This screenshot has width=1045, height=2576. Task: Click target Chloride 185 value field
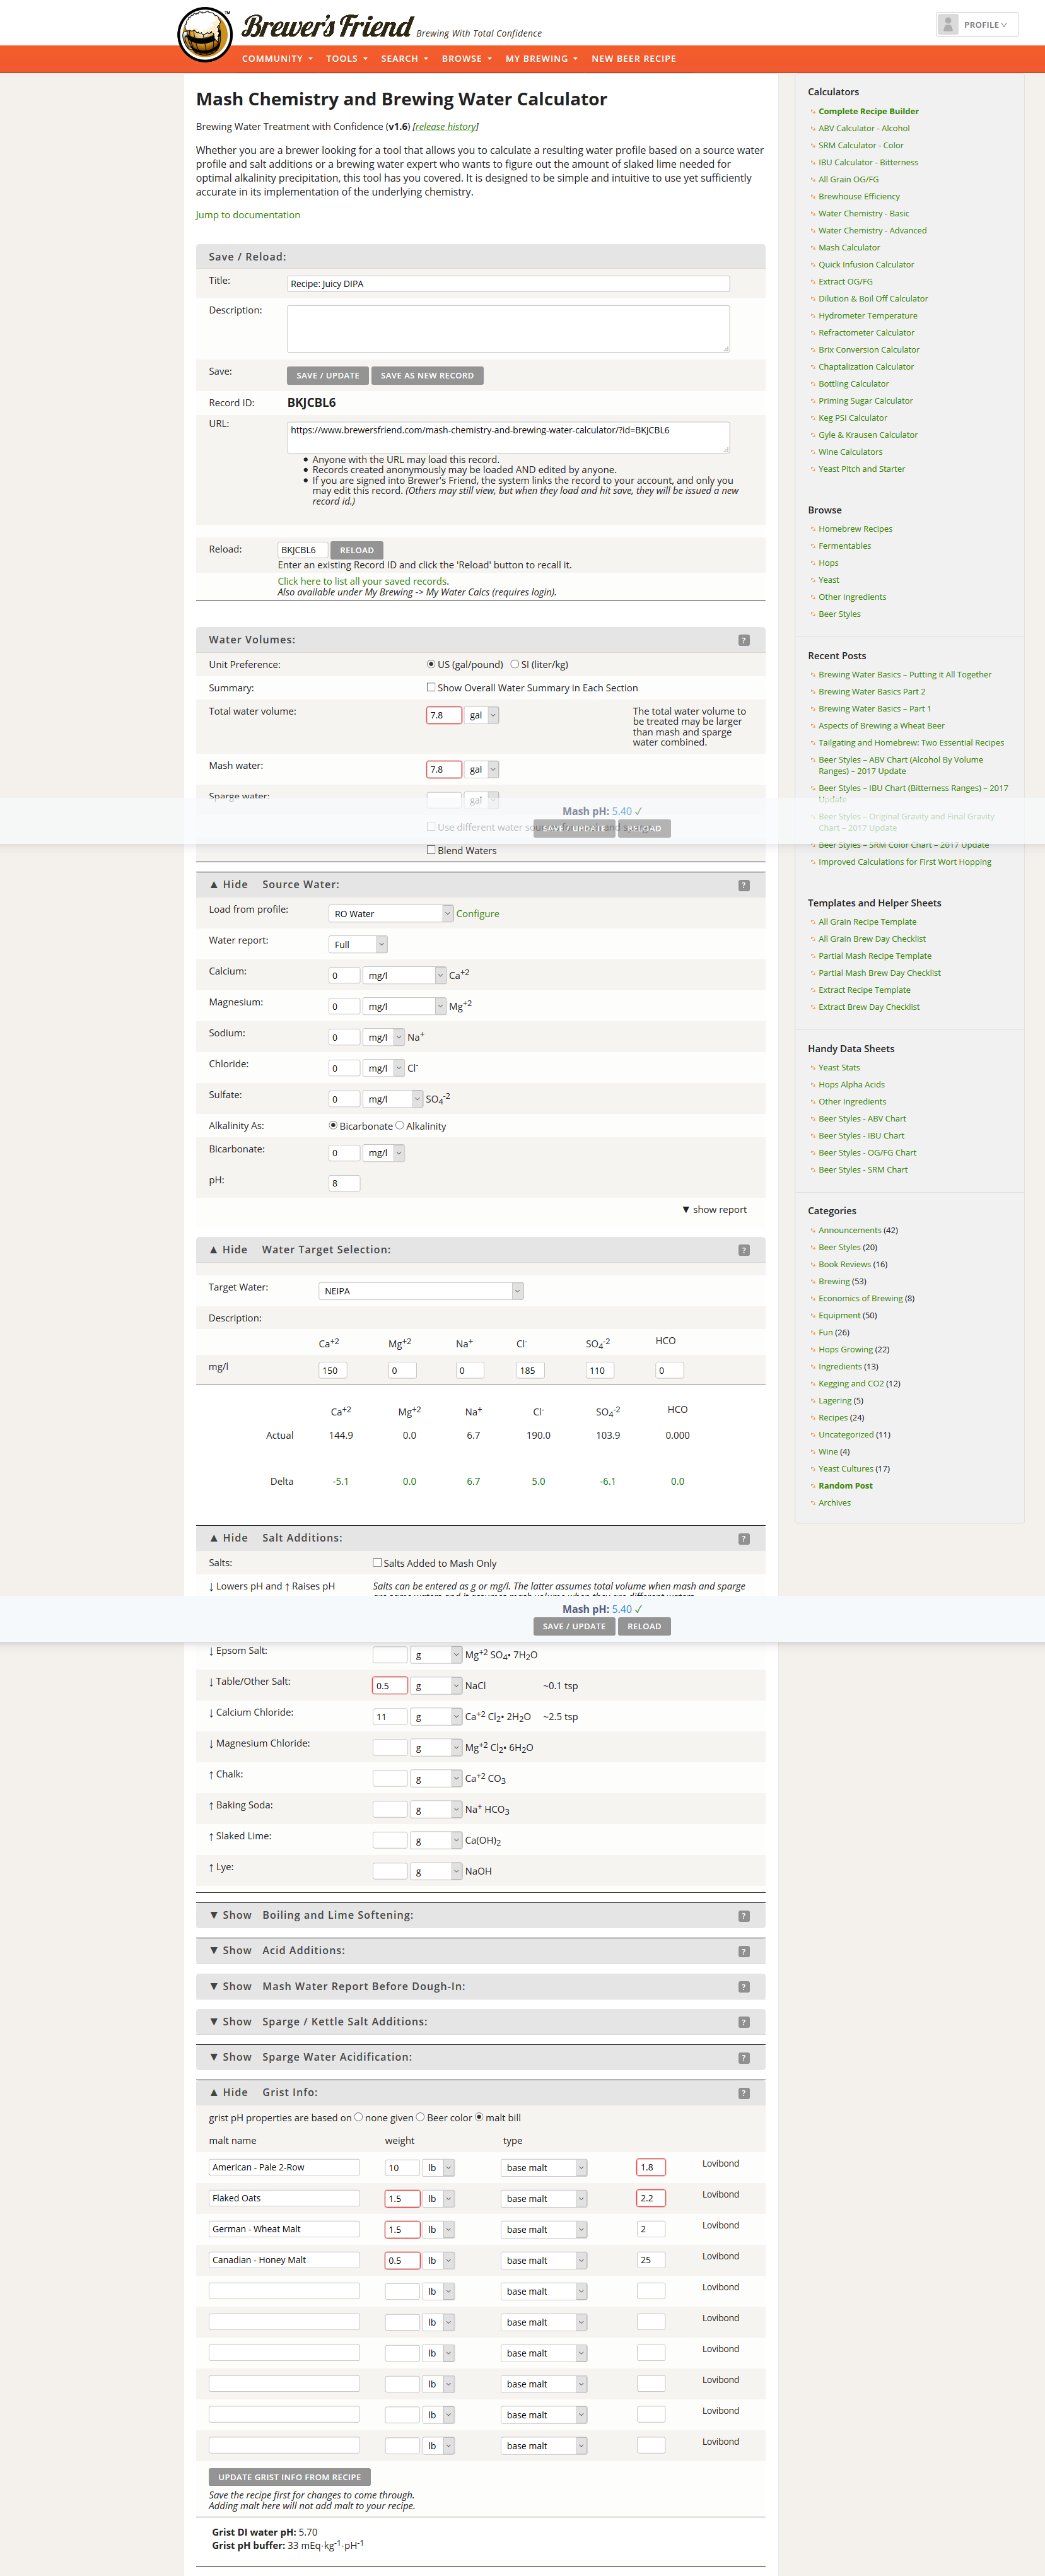(530, 1370)
